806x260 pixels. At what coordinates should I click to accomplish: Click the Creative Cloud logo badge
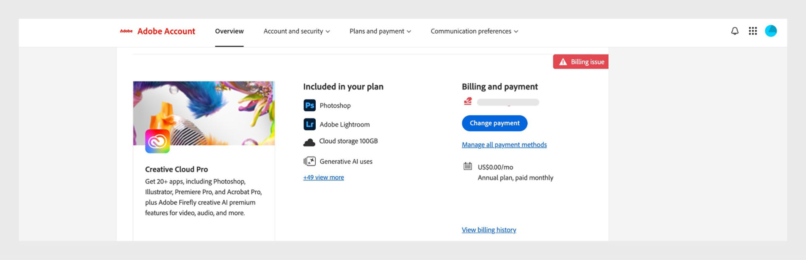(x=157, y=141)
